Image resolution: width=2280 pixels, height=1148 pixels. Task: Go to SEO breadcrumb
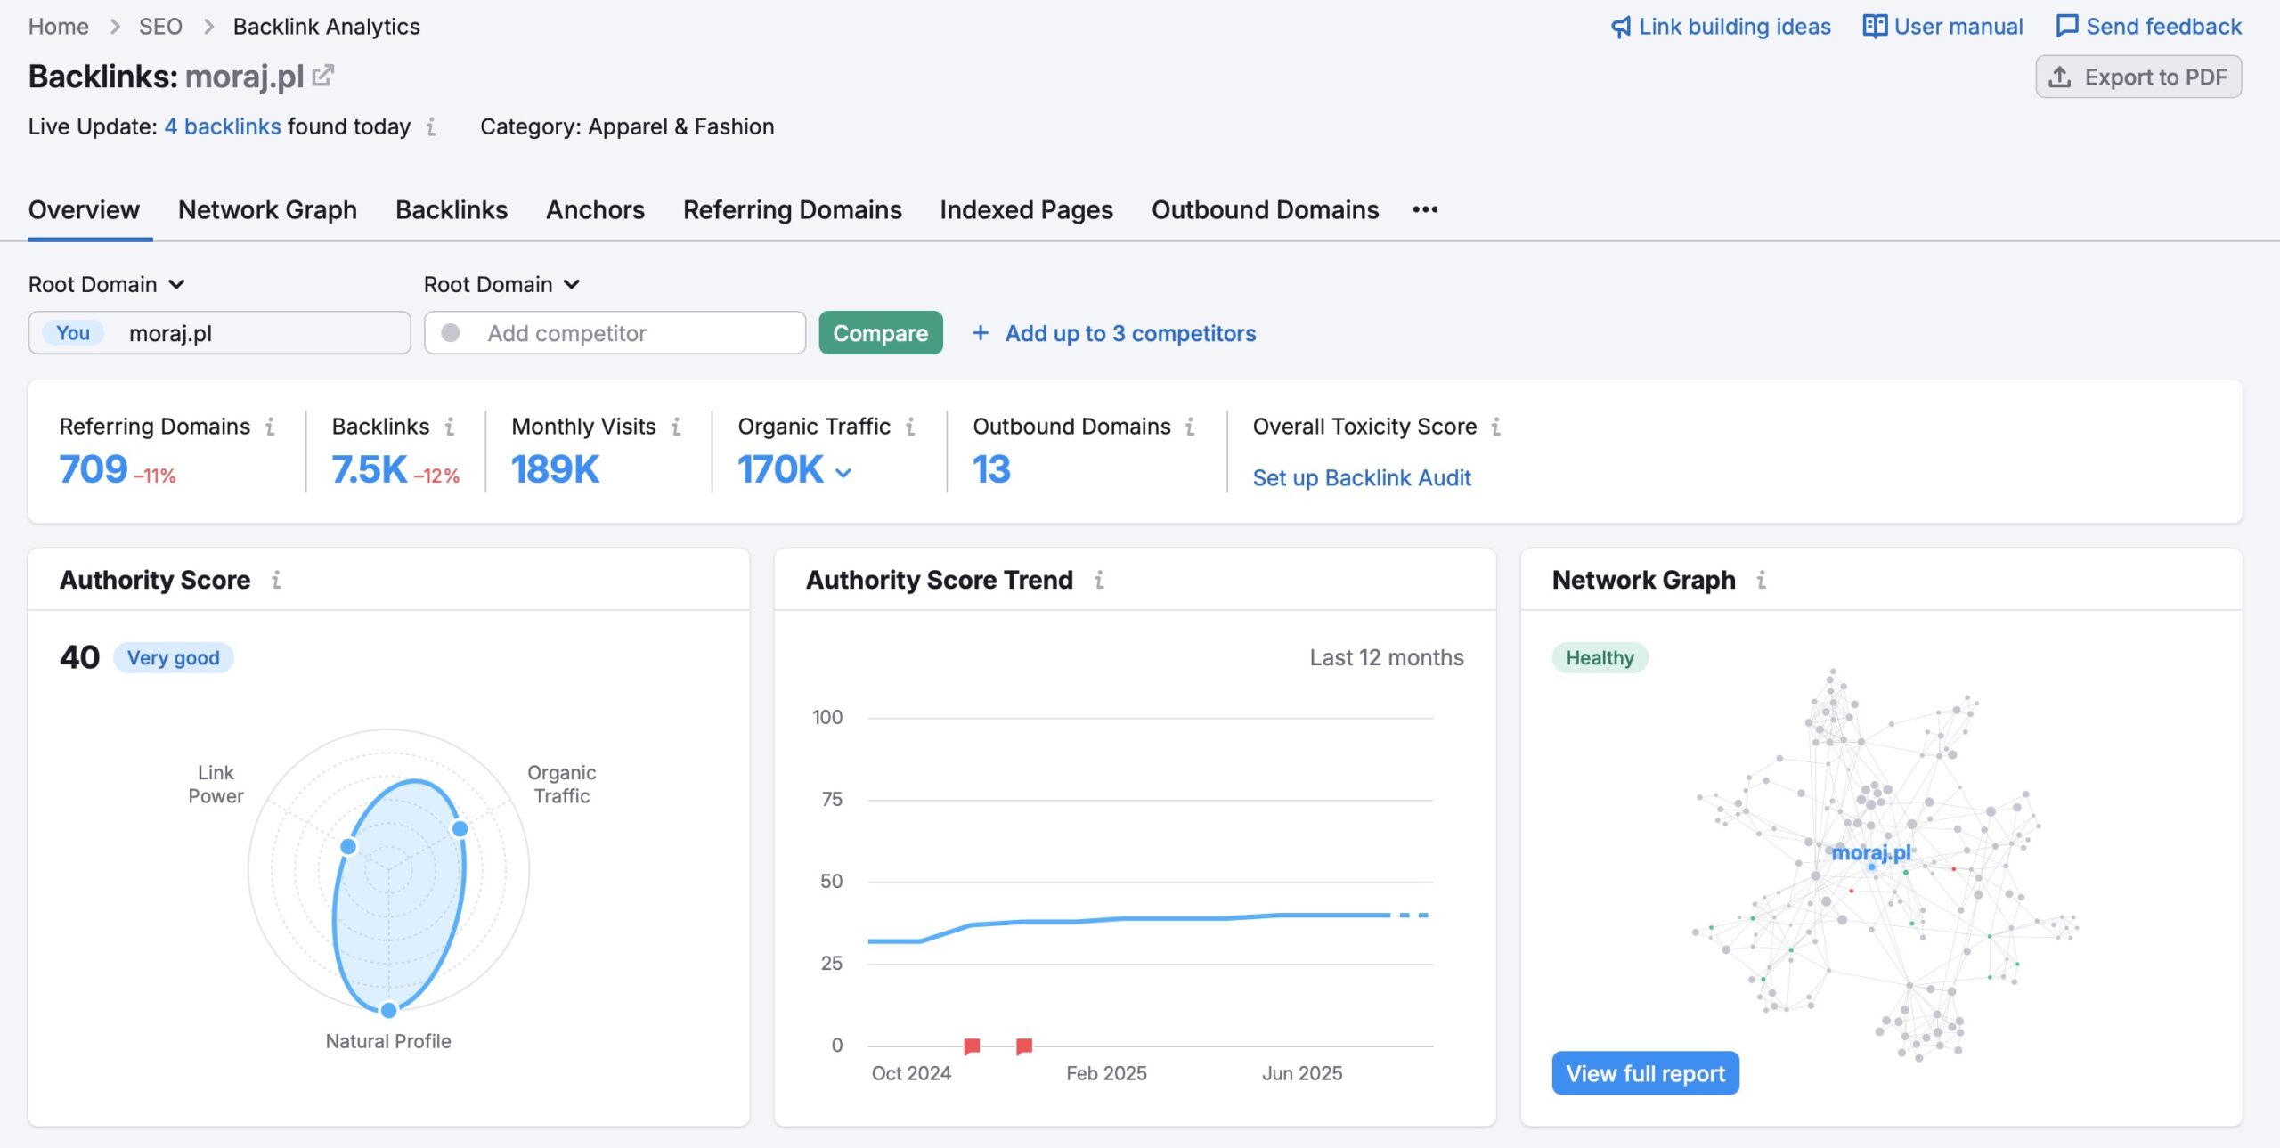pos(160,27)
